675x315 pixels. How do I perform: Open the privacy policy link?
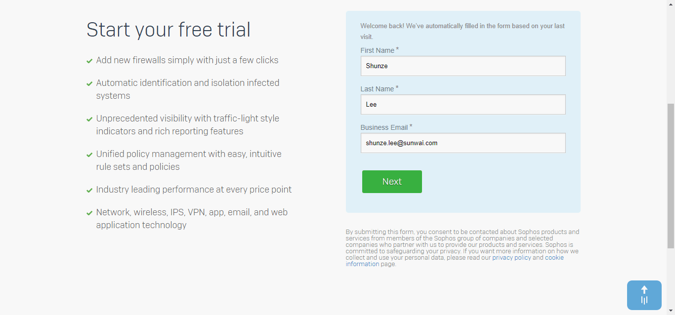pyautogui.click(x=511, y=258)
